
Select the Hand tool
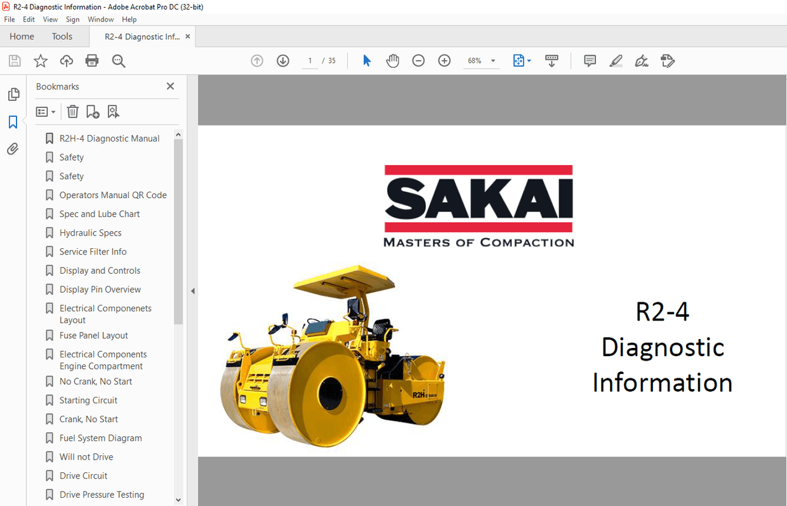[x=392, y=60]
